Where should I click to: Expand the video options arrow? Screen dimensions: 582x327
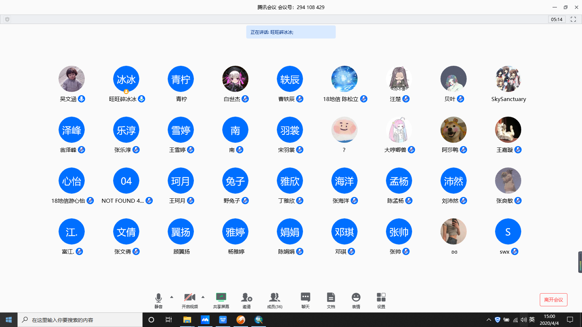pyautogui.click(x=203, y=297)
